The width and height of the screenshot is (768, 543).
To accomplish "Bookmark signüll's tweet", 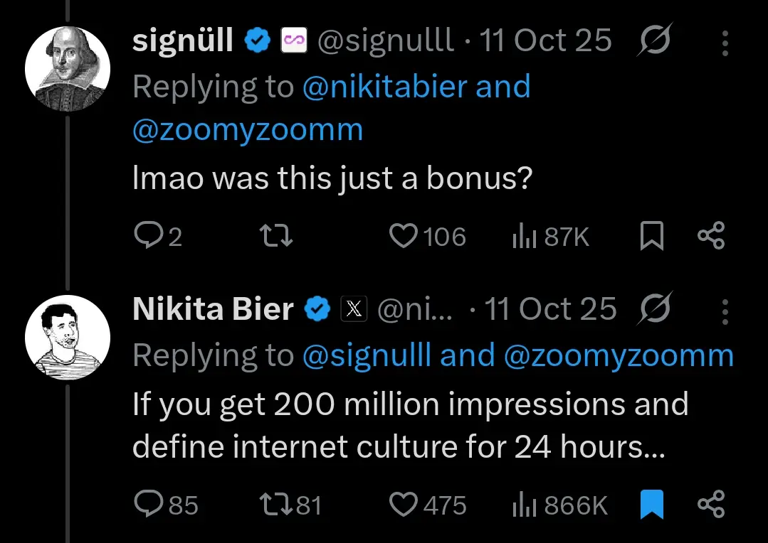I will pos(651,237).
